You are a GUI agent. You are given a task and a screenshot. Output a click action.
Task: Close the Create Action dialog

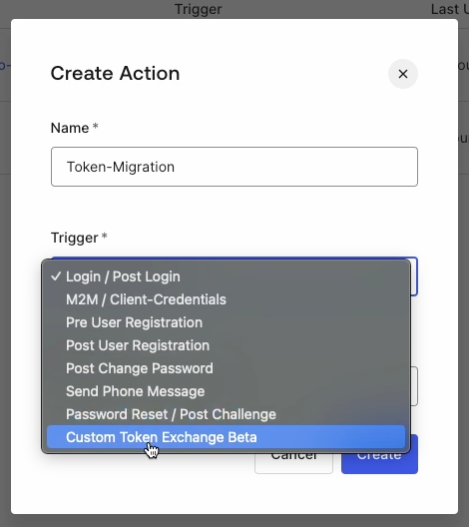coord(403,74)
